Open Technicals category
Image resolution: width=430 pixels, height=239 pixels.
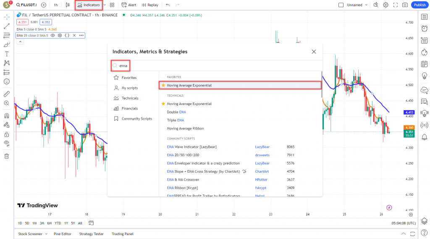click(126, 98)
